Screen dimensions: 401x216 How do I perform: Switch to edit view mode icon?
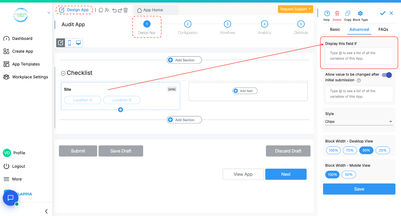pyautogui.click(x=61, y=43)
